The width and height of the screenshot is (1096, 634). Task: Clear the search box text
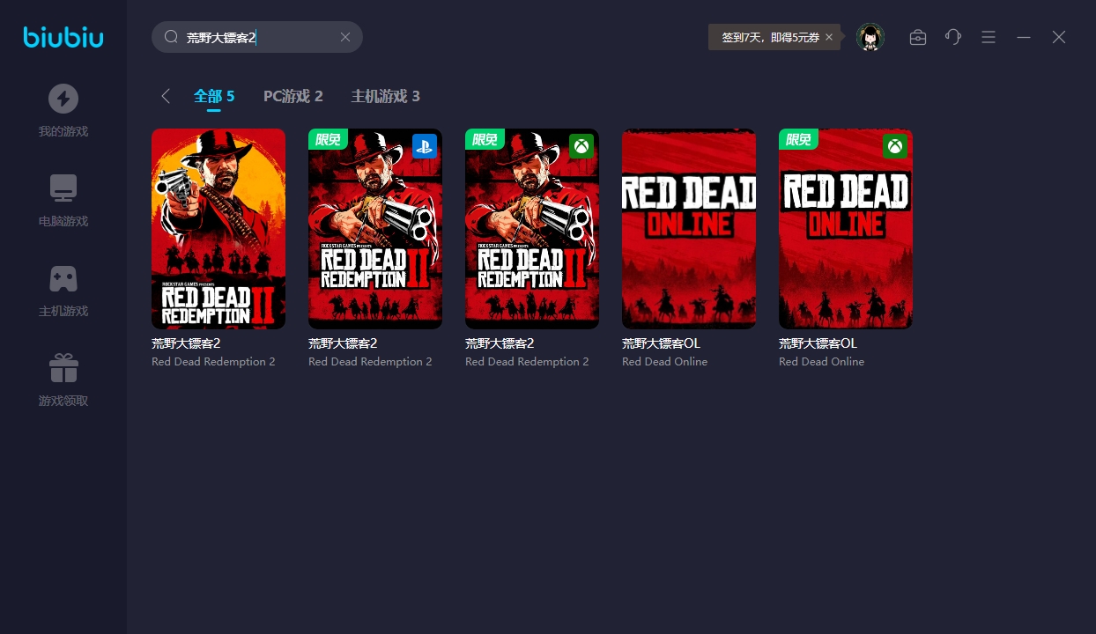coord(345,37)
